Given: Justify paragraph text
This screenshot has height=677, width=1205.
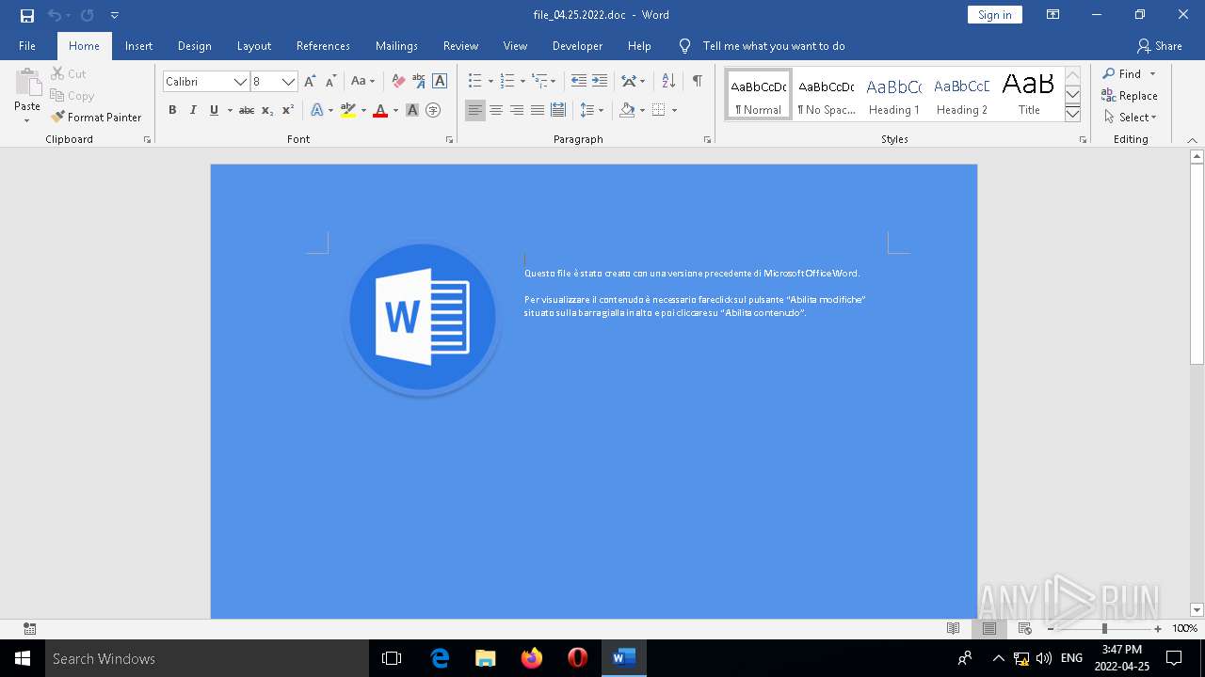Looking at the screenshot, I should tap(538, 110).
